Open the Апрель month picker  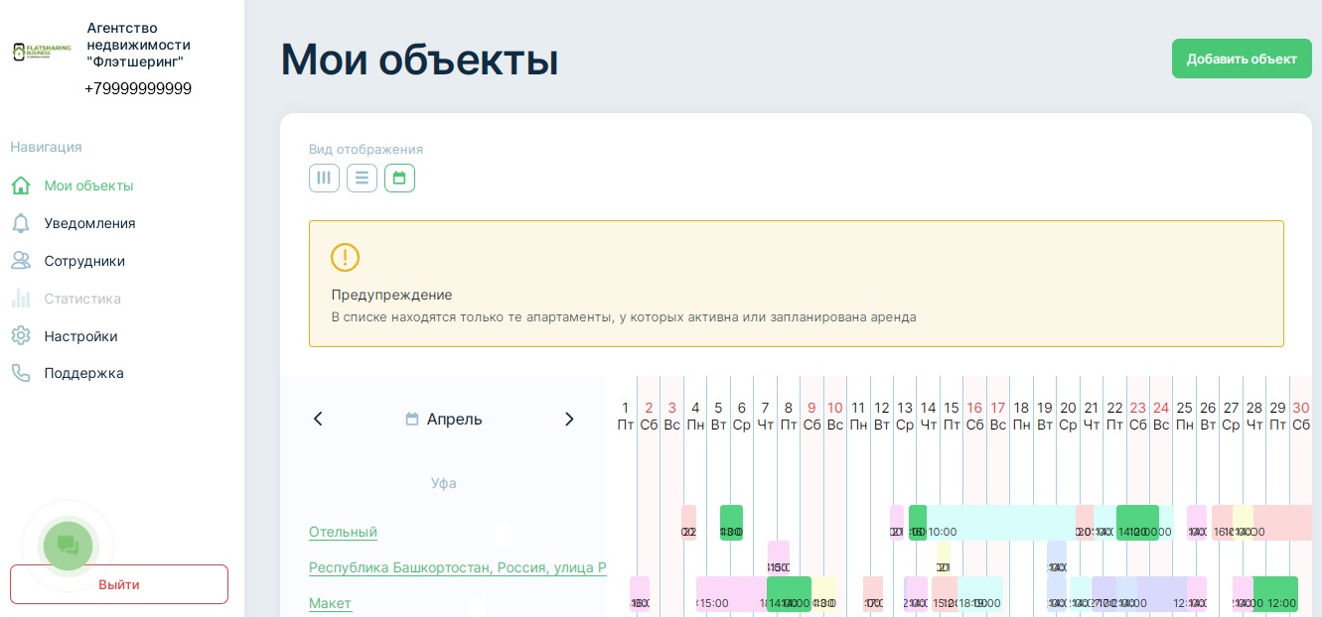pyautogui.click(x=444, y=419)
